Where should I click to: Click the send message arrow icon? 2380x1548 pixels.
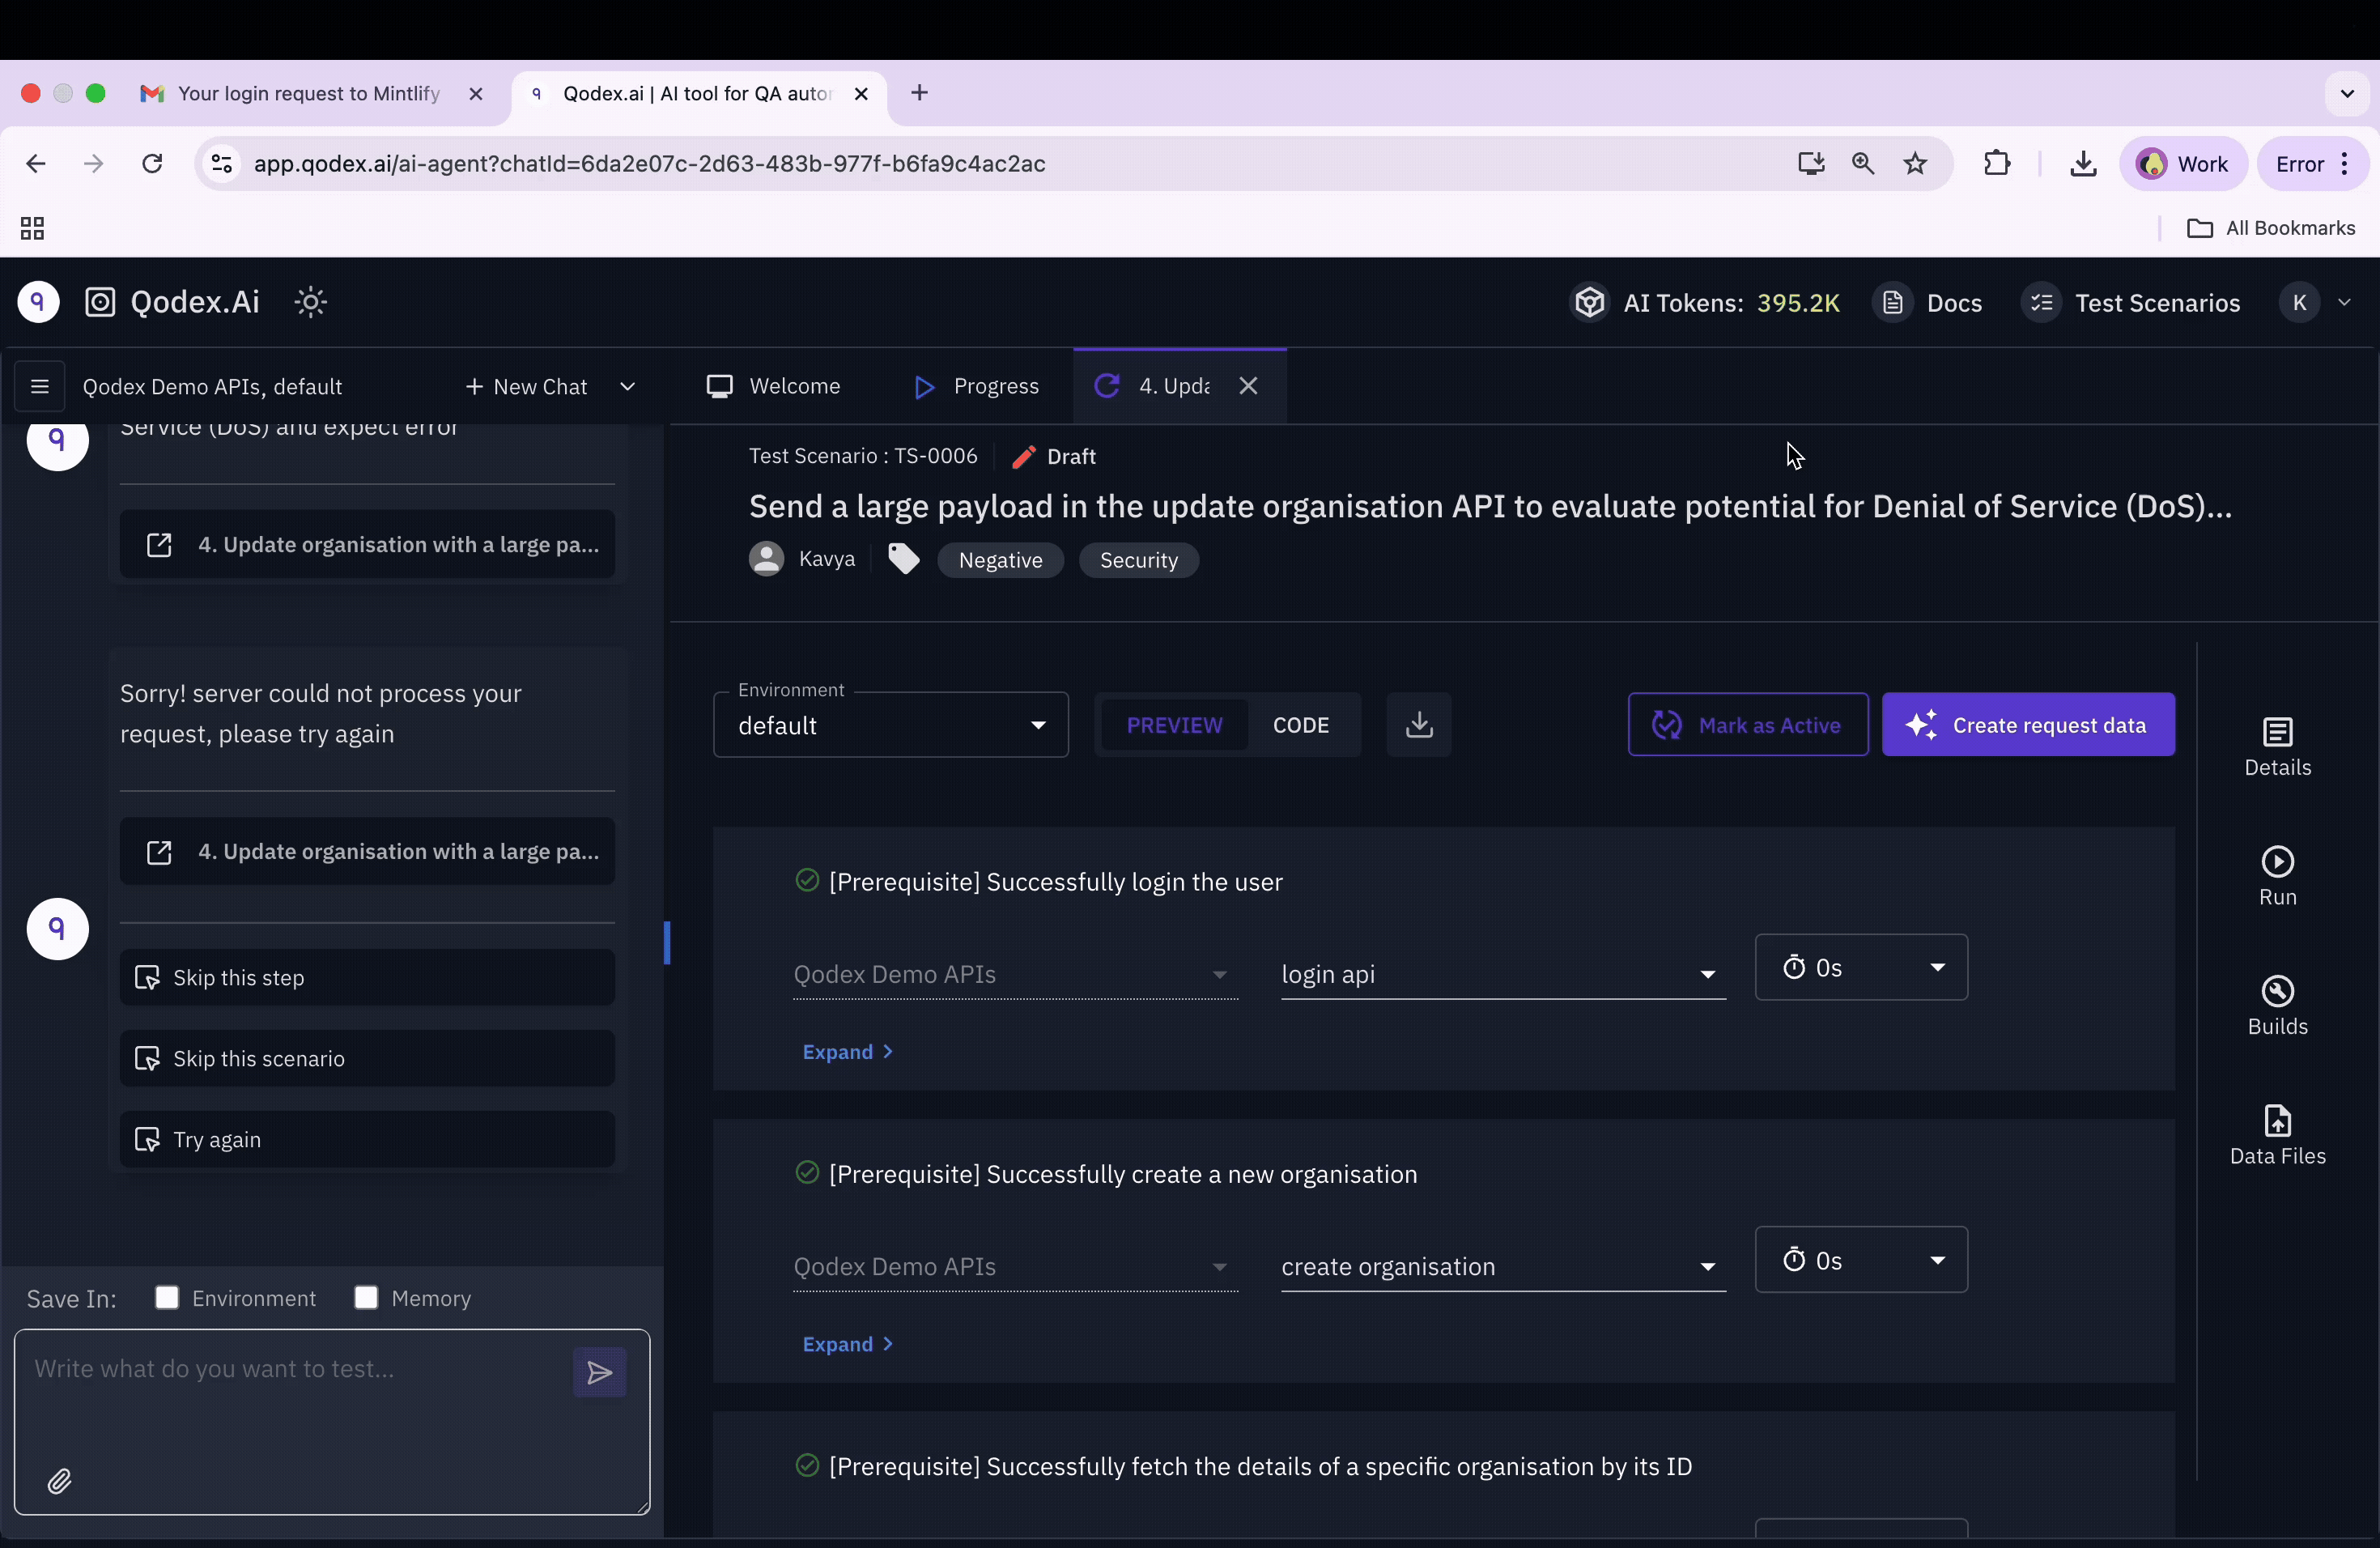(x=599, y=1372)
